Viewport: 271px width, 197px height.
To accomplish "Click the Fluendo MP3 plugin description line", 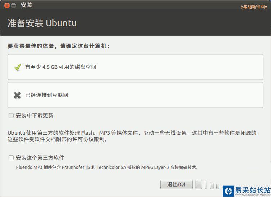I will pos(107,167).
